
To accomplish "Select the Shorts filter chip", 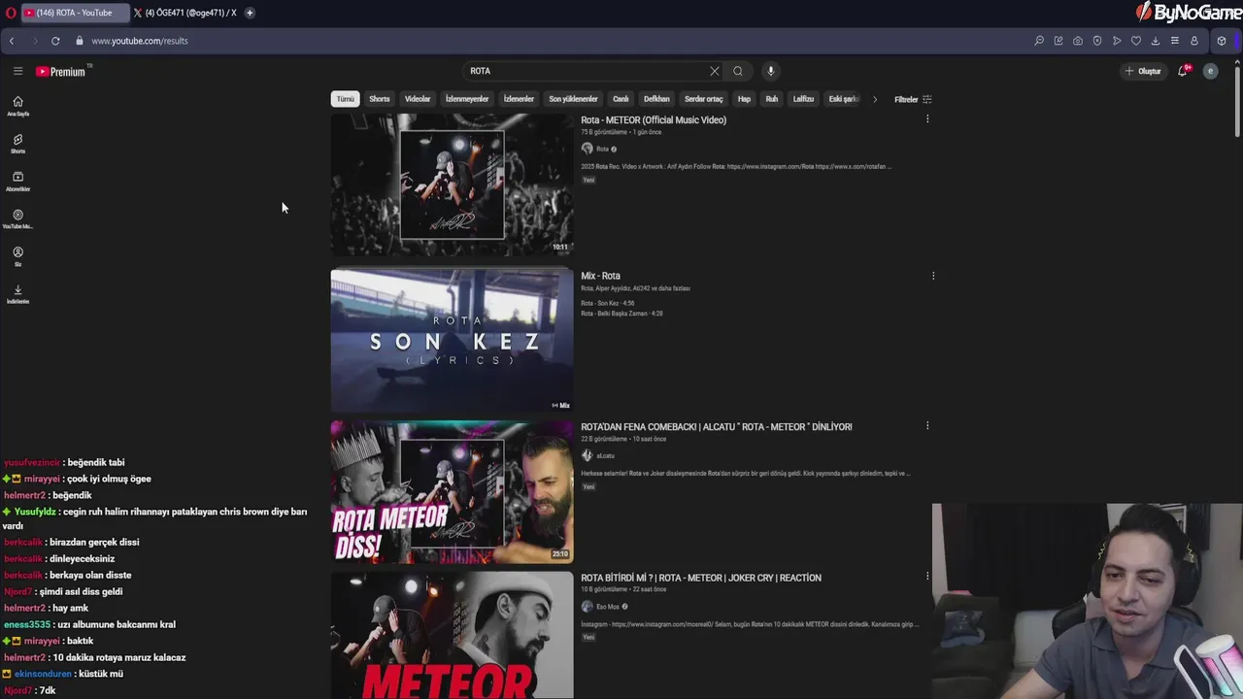I will 380,99.
